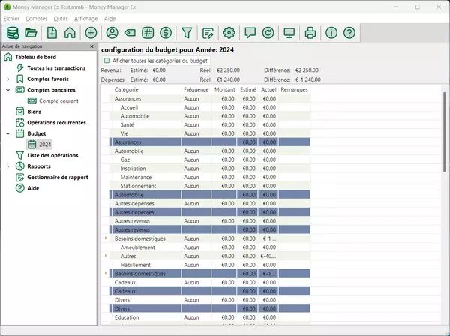This screenshot has height=336, width=450.
Task: Expand the Rapports tree node
Action: coord(7,166)
